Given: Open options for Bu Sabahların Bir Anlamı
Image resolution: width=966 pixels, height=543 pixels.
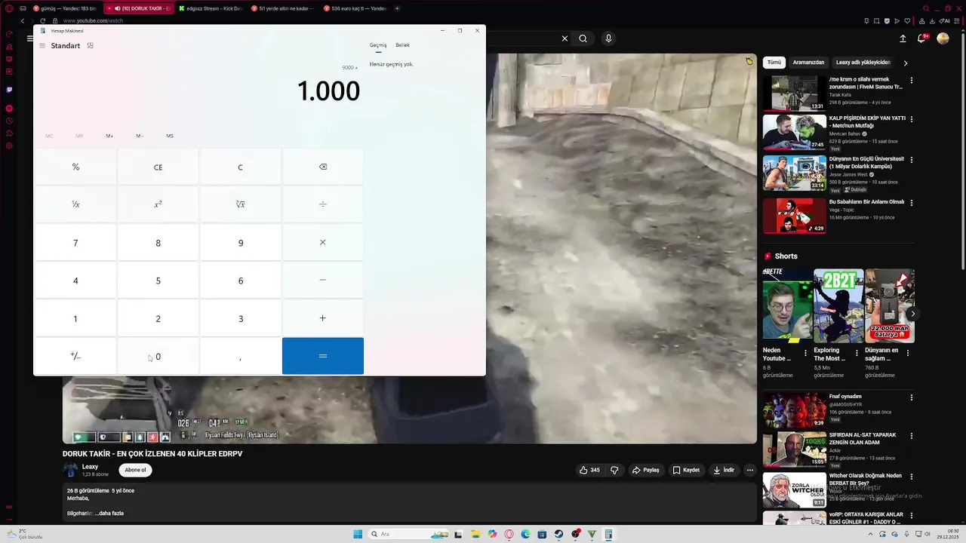Looking at the screenshot, I should [912, 203].
